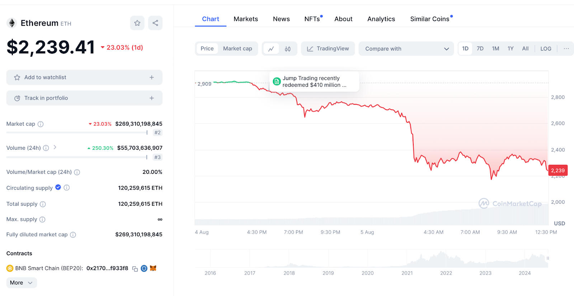Click the Total supply info icon
The height and width of the screenshot is (296, 574).
point(43,204)
